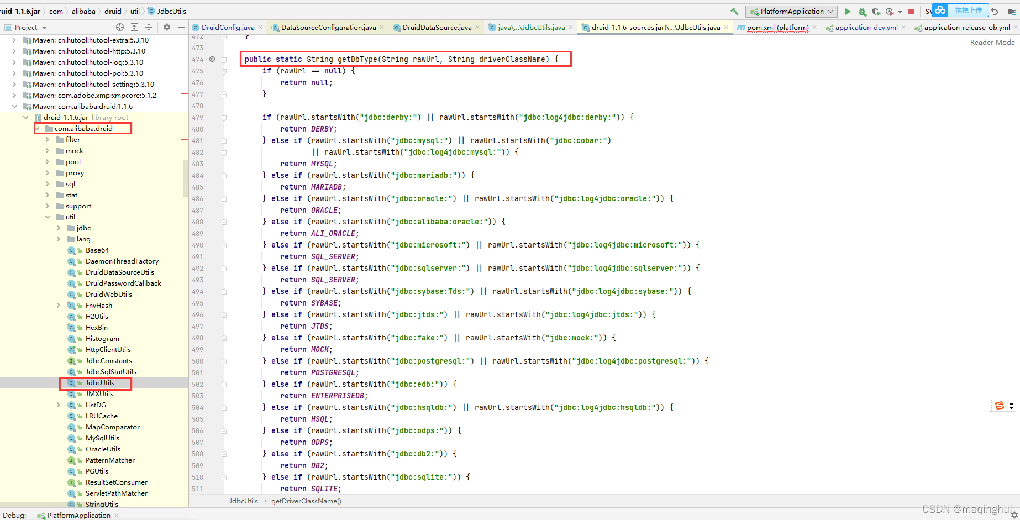1020x520 pixels.
Task: Click getDriverClassName() in the breadcrumb bar
Action: coord(306,501)
